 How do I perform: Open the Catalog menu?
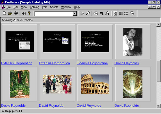click(35, 7)
